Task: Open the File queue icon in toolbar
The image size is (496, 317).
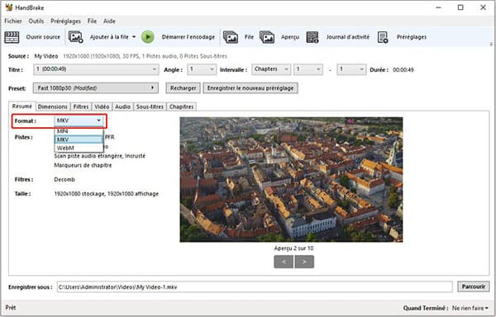Action: 231,37
